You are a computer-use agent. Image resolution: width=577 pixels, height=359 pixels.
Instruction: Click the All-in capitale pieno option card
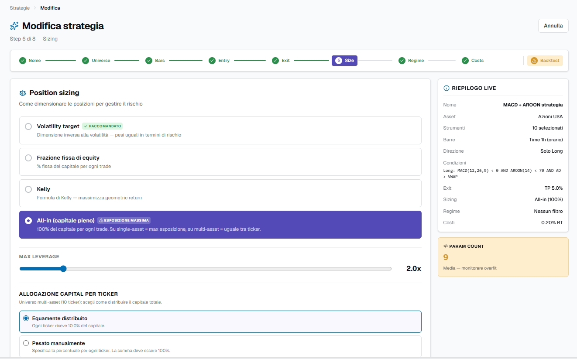[x=220, y=225]
